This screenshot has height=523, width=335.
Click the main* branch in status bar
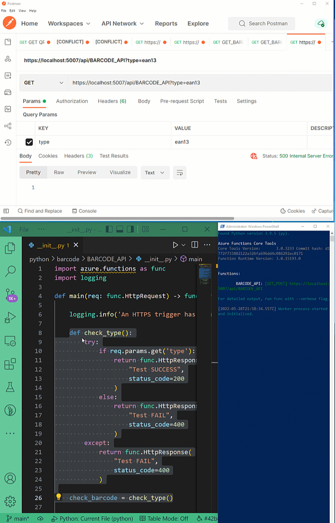pyautogui.click(x=17, y=519)
